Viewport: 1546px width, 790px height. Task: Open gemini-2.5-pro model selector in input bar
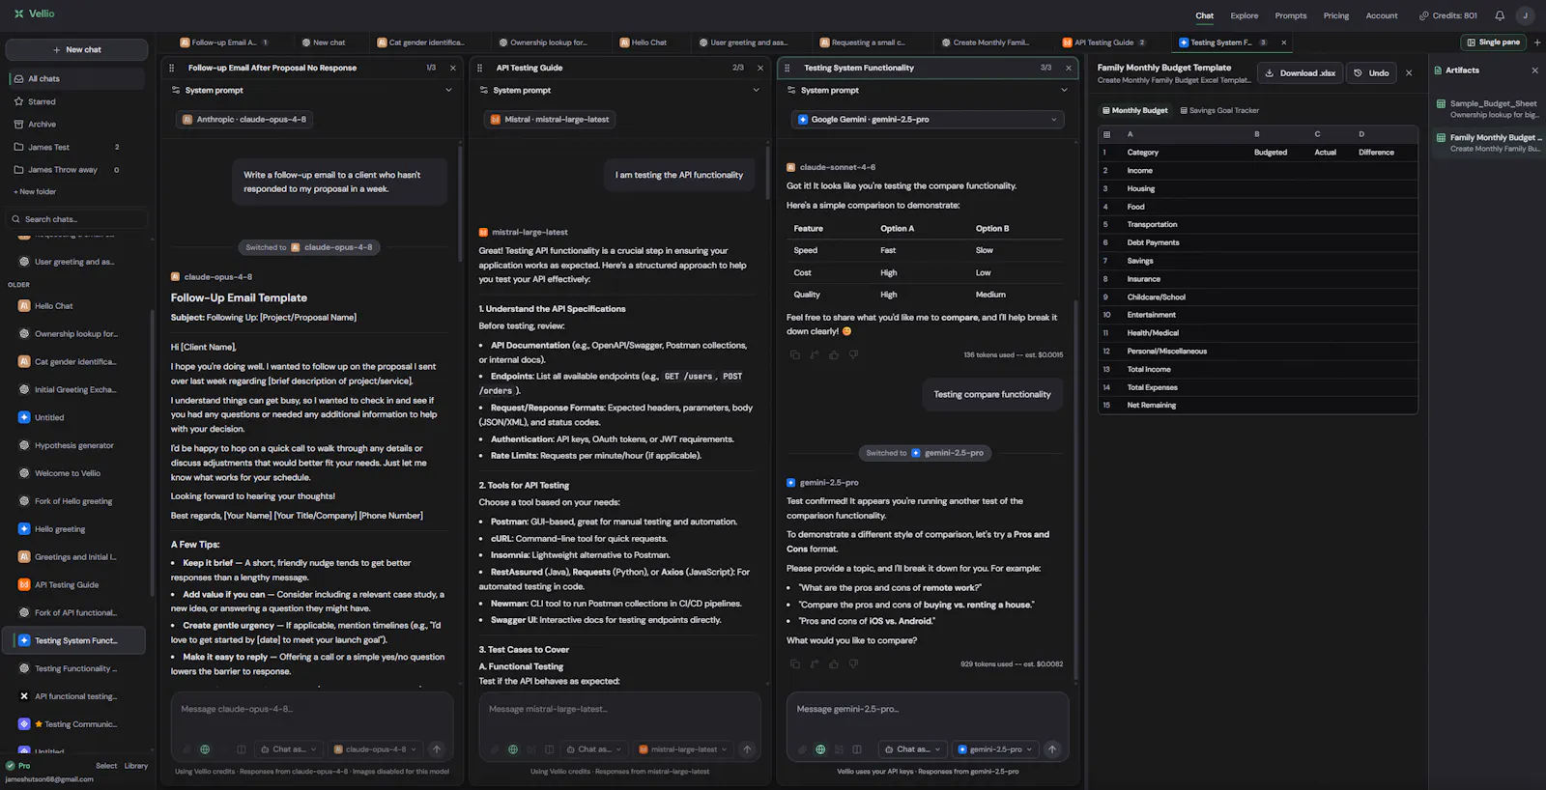pos(995,749)
